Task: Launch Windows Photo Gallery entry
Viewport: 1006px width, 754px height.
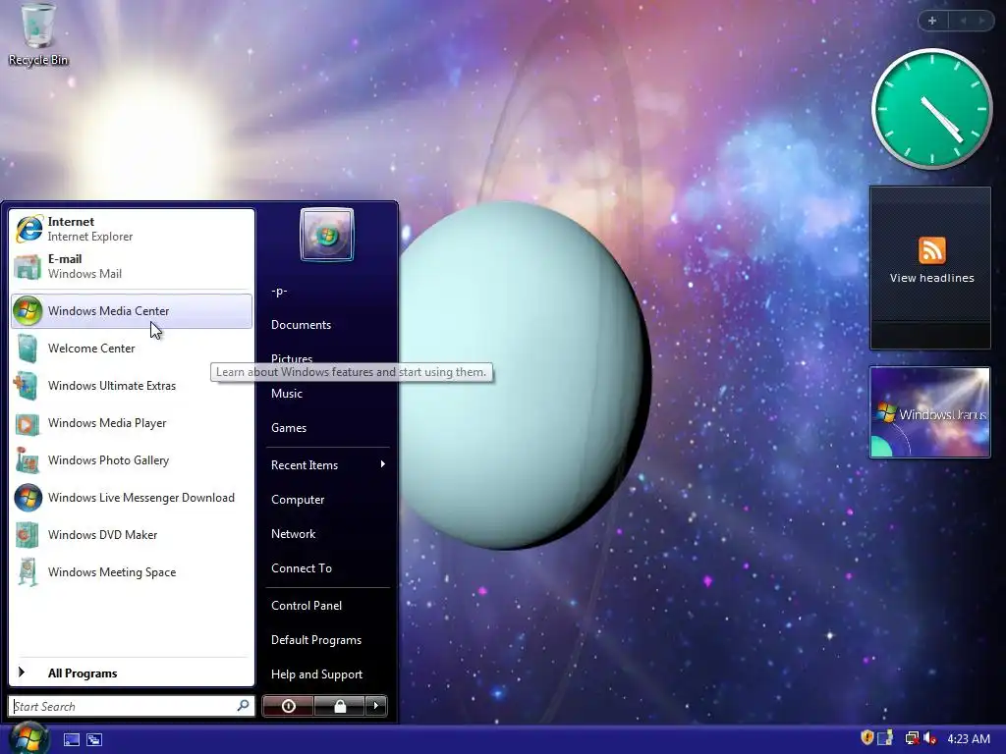Action: click(132, 460)
